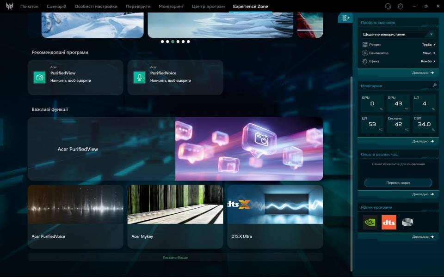Open Acer PurifiedVoice feature card
Image resolution: width=444 pixels, height=277 pixels.
(75, 217)
